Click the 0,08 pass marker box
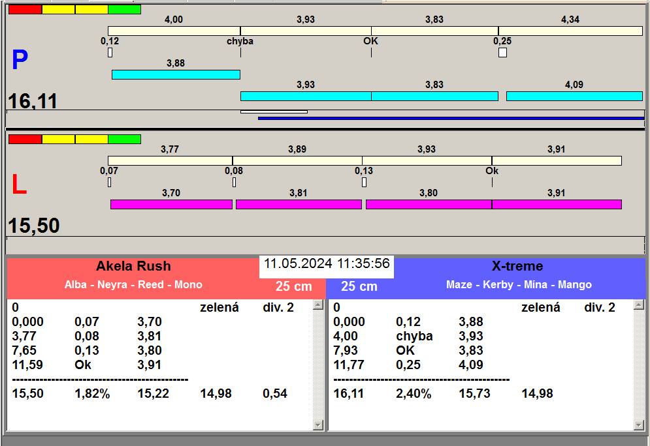The height and width of the screenshot is (446, 650). coord(235,182)
